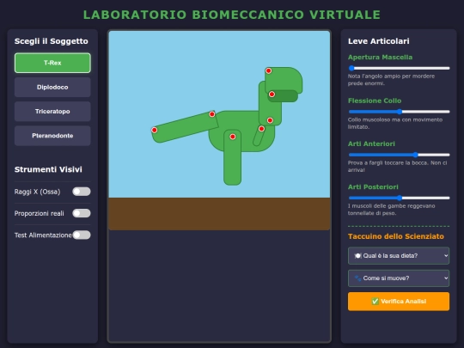Screen dimensions: 464x348
Task: Click the 'Laboratorio Biomeccanico Virtuale' title
Action: coord(232,15)
